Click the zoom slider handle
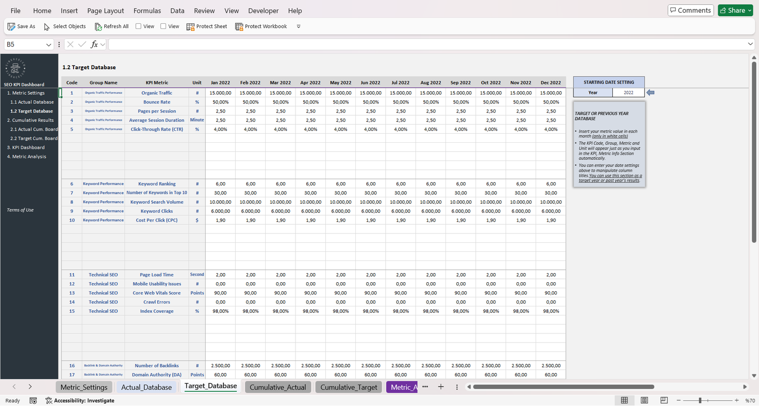Screen dimensions: 759x406 (700, 400)
